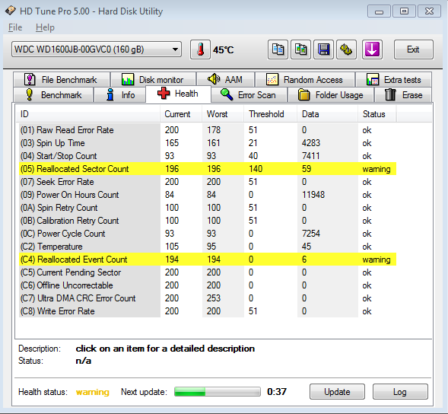Viewport: 448px width, 414px height.
Task: Click the Current column header
Action: tap(181, 114)
